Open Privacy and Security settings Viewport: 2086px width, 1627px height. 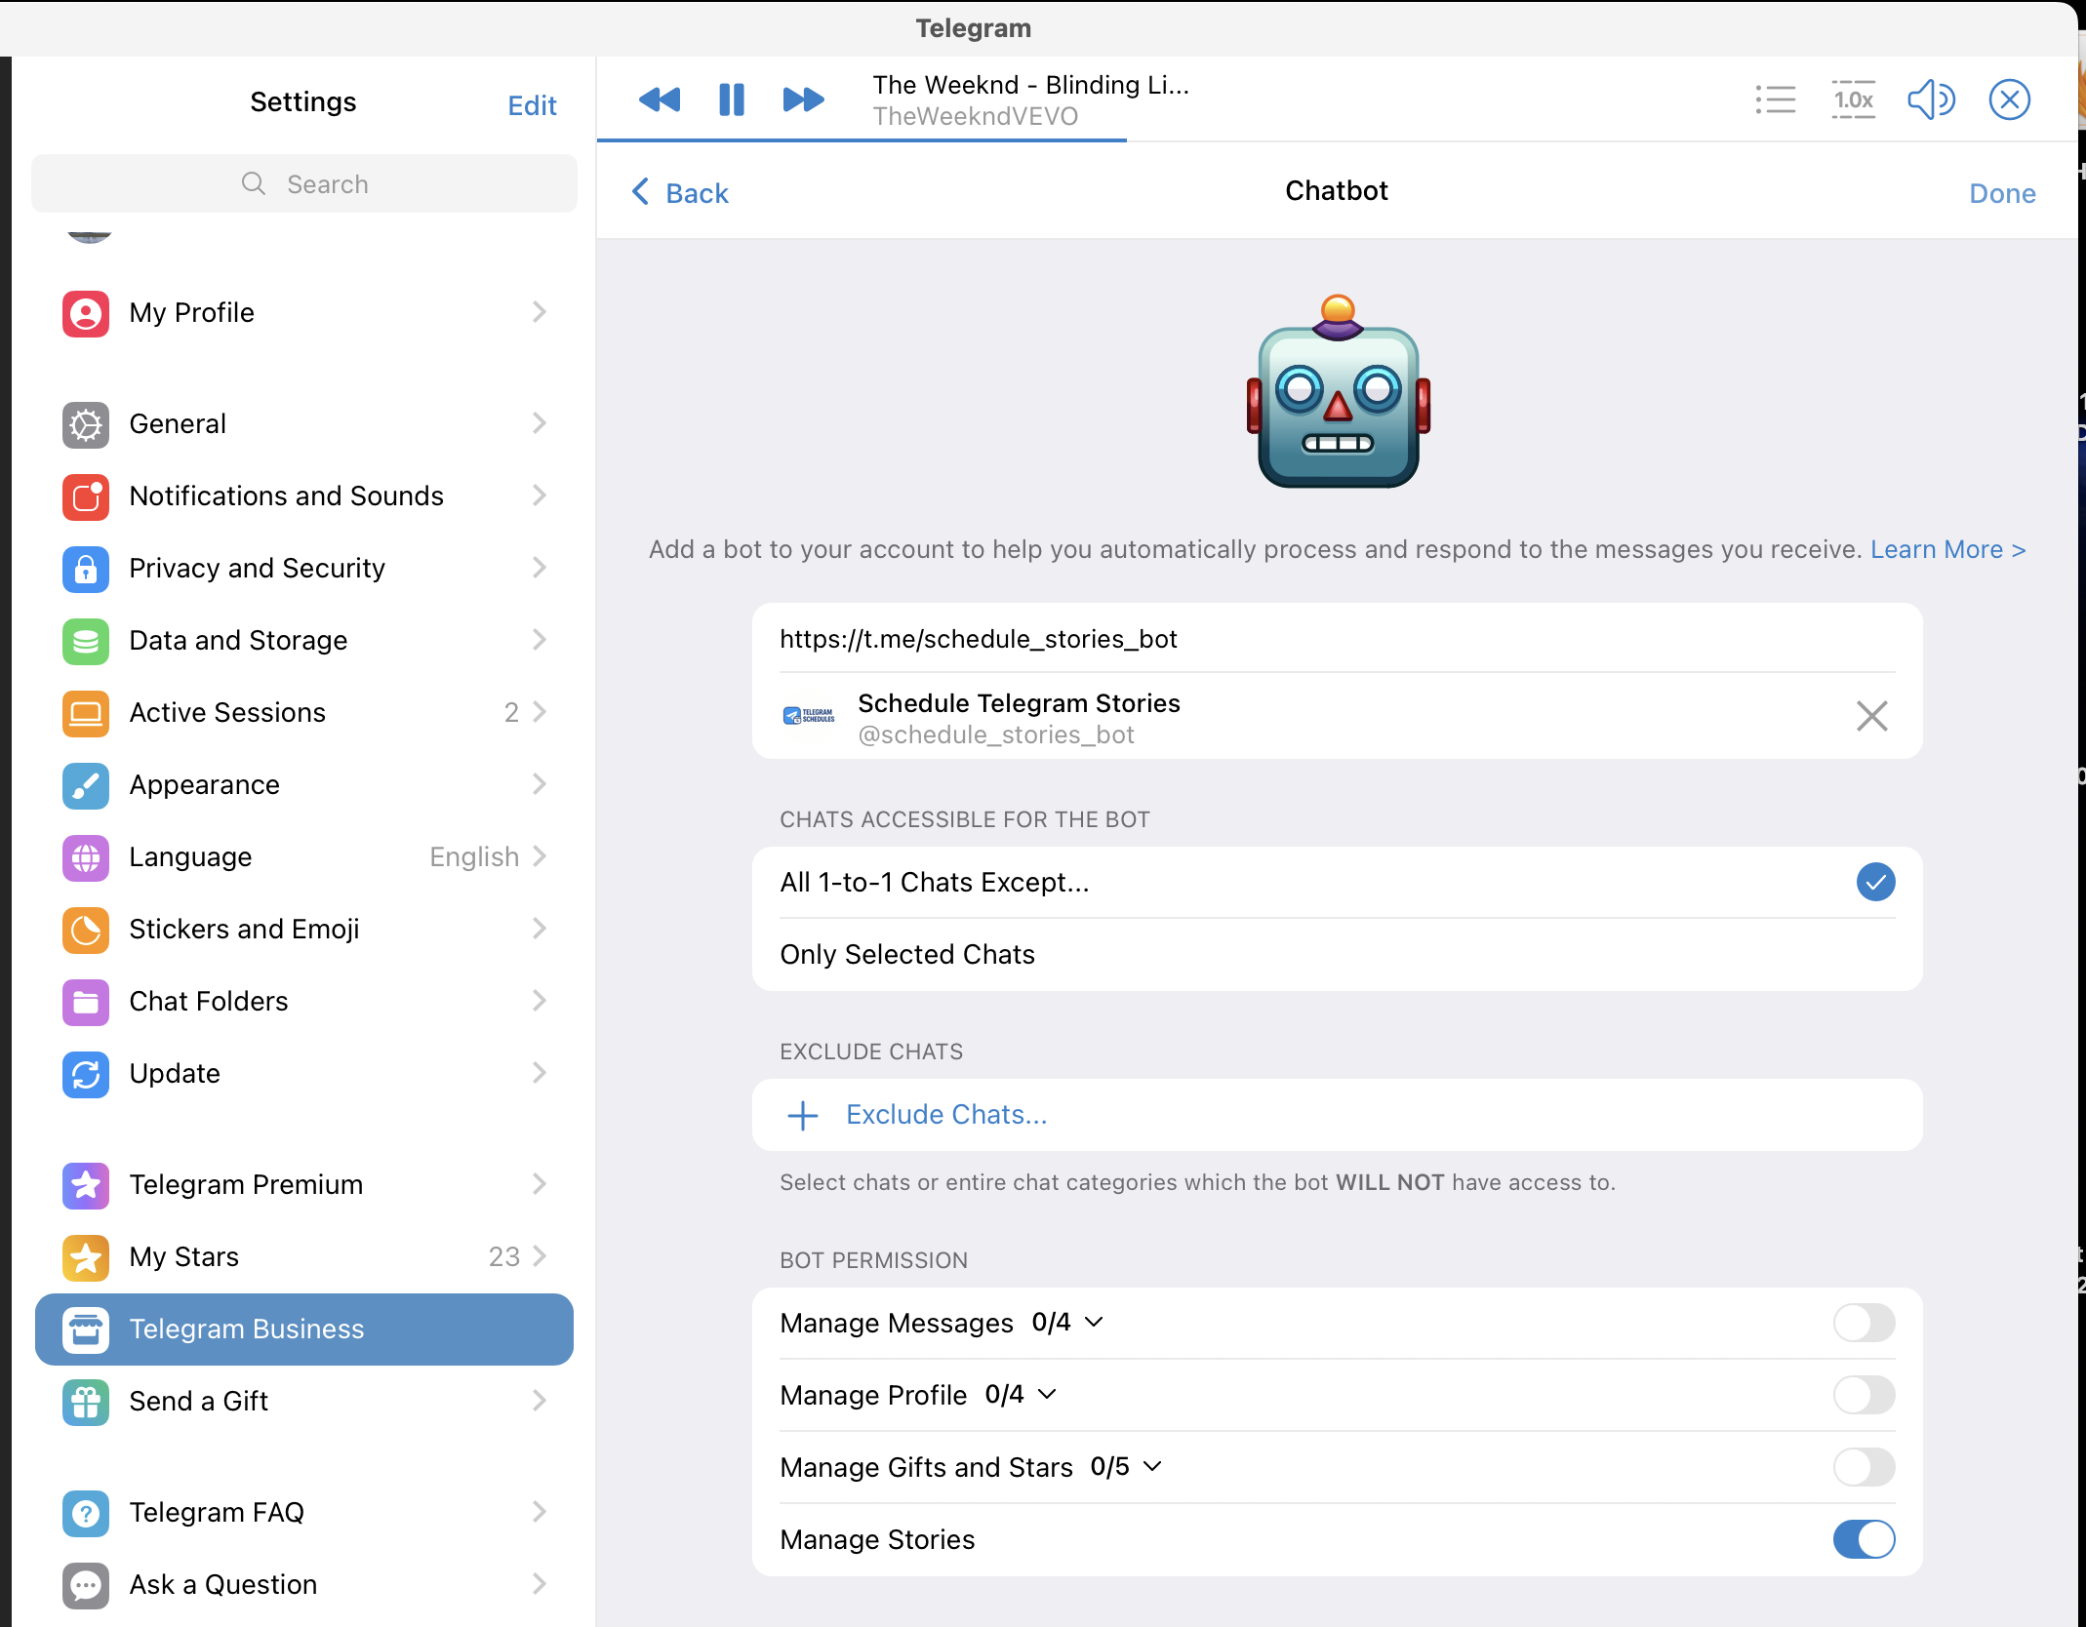point(304,569)
